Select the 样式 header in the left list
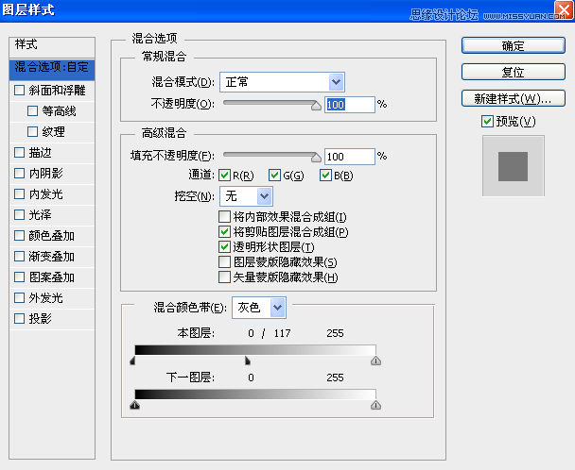This screenshot has width=575, height=470. tap(52, 47)
